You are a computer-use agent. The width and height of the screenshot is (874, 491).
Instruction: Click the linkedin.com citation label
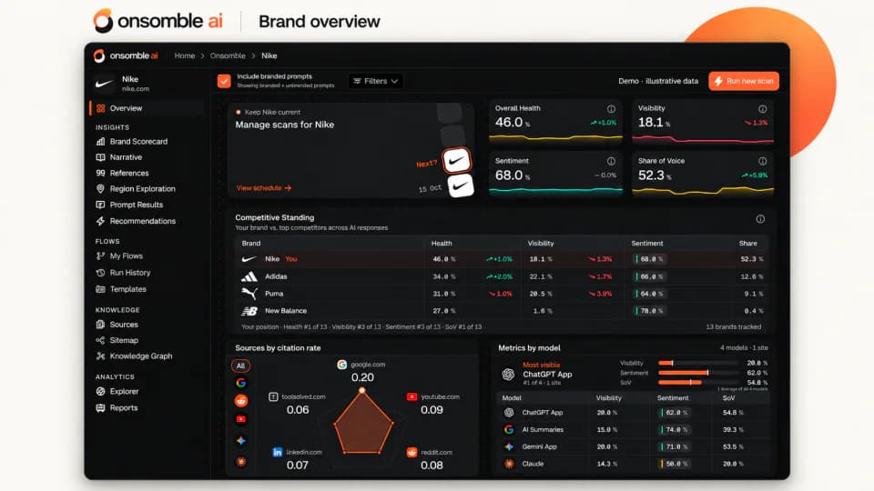pos(304,452)
